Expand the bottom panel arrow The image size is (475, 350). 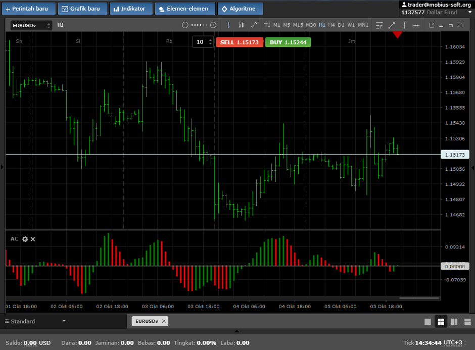[x=237, y=331]
